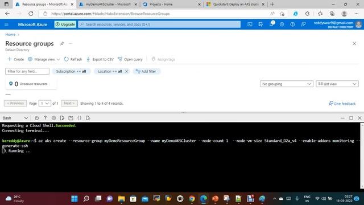This screenshot has height=205, width=364.
Task: Open No grouping dropdown
Action: 287,84
